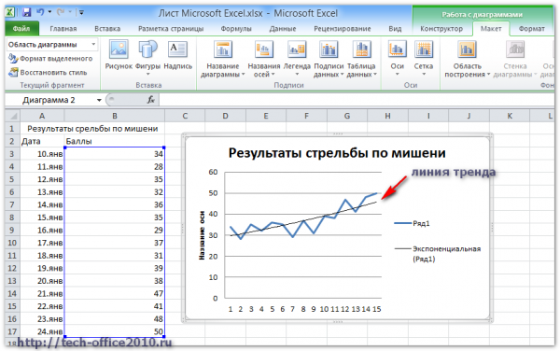Insert a text box with Надпись
This screenshot has width=560, height=351.
click(178, 55)
